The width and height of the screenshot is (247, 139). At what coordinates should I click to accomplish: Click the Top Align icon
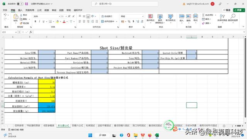(x=80, y=16)
